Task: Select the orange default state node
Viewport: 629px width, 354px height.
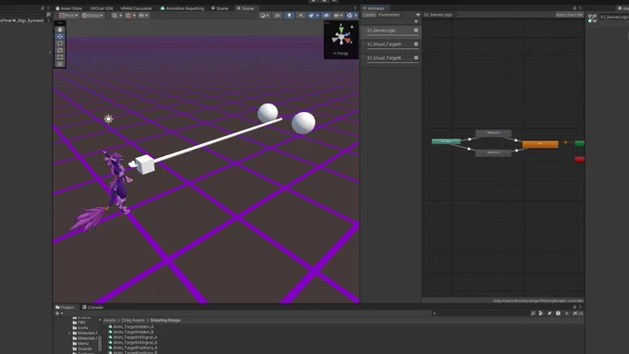Action: point(540,144)
